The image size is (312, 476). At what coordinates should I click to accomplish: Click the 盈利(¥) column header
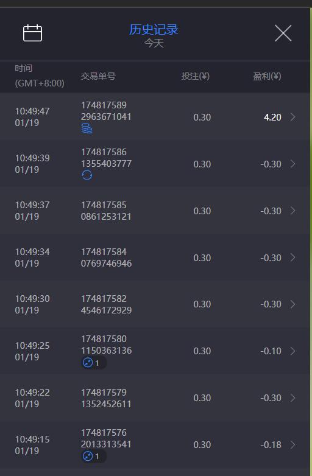tap(267, 76)
